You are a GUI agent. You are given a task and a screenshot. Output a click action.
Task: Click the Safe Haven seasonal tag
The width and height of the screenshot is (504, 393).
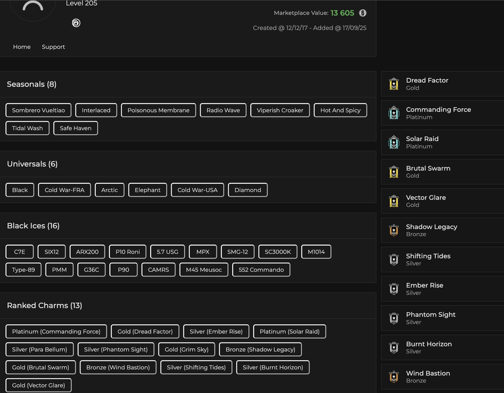[x=76, y=128]
